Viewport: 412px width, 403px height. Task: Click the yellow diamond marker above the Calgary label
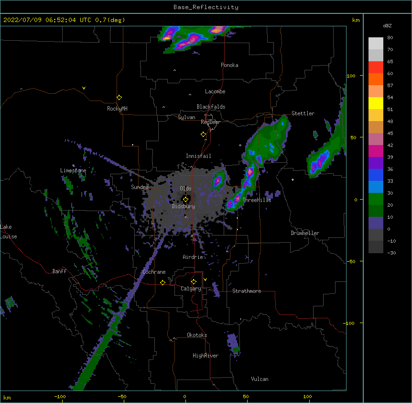(194, 282)
